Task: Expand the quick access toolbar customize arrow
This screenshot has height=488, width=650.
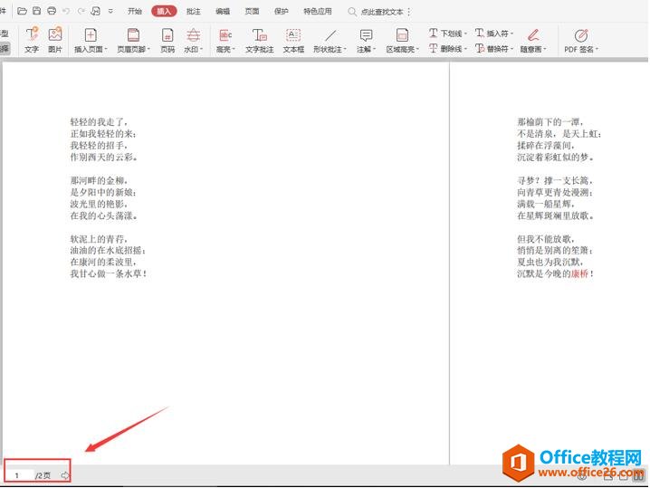Action: (110, 11)
